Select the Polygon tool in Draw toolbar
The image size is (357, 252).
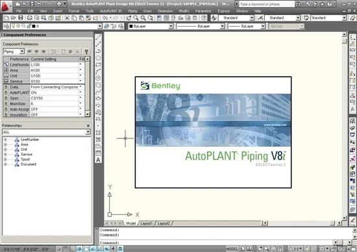tap(98, 58)
